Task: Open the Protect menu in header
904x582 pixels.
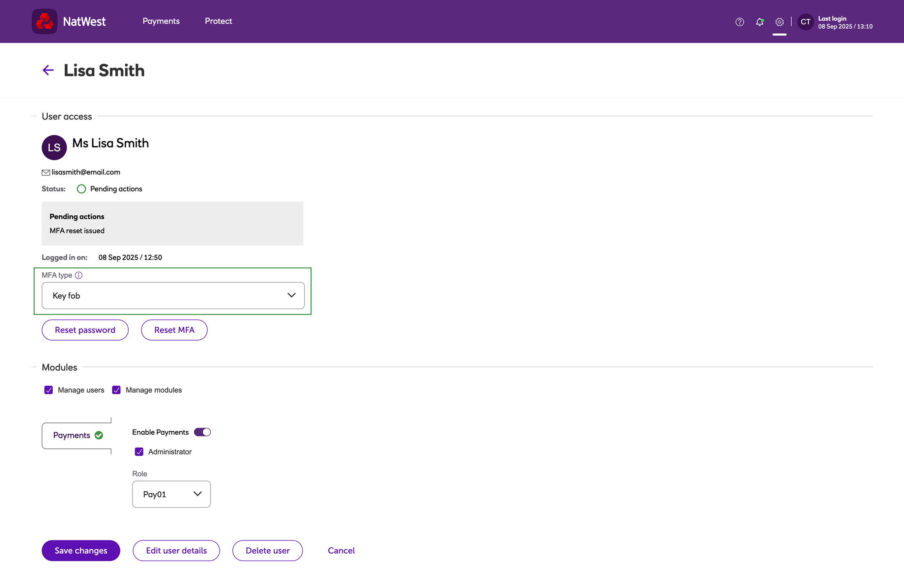Action: point(218,21)
